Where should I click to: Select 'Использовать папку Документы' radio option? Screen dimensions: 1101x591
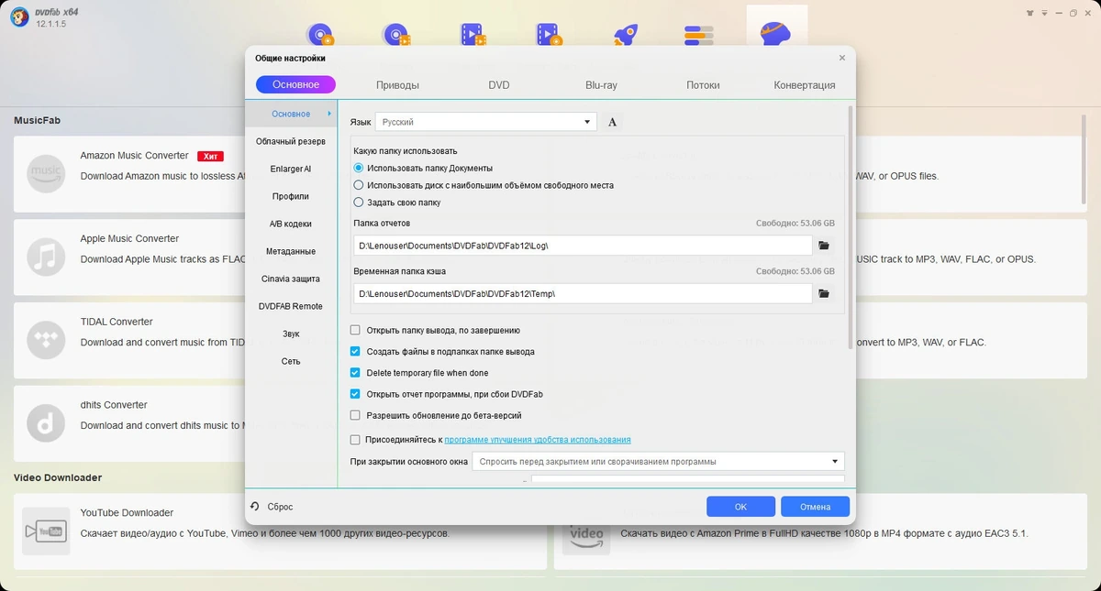pyautogui.click(x=359, y=169)
